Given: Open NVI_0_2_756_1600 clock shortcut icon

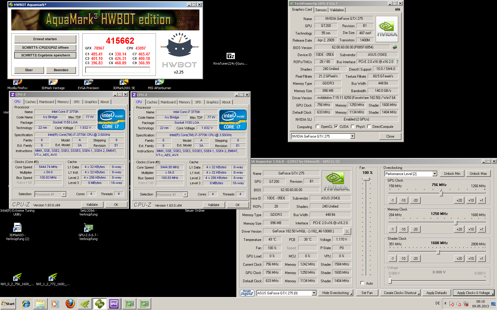Looking at the screenshot, I should pos(17,277).
